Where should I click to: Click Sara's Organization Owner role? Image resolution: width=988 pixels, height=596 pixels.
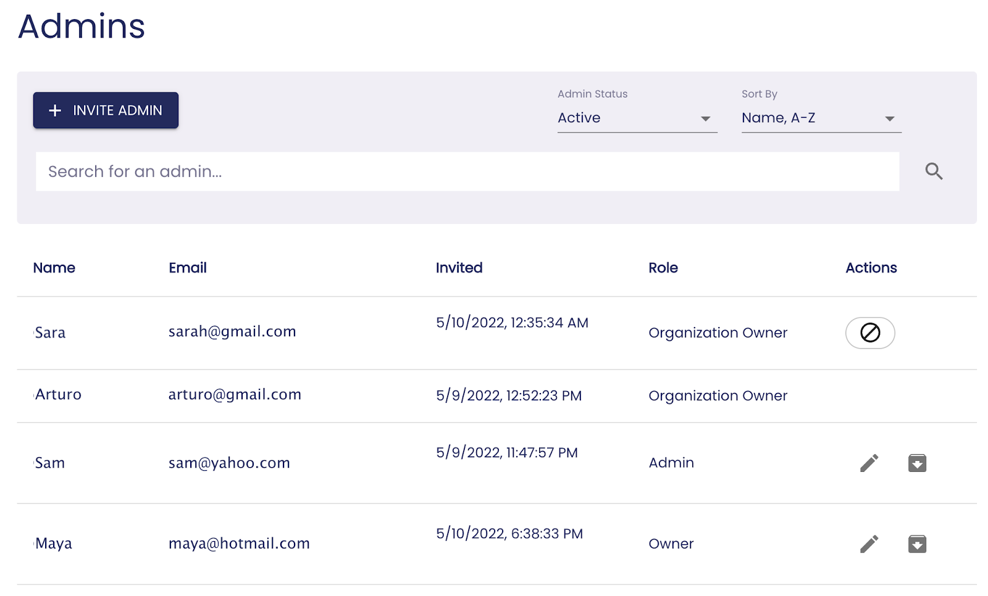click(x=718, y=333)
